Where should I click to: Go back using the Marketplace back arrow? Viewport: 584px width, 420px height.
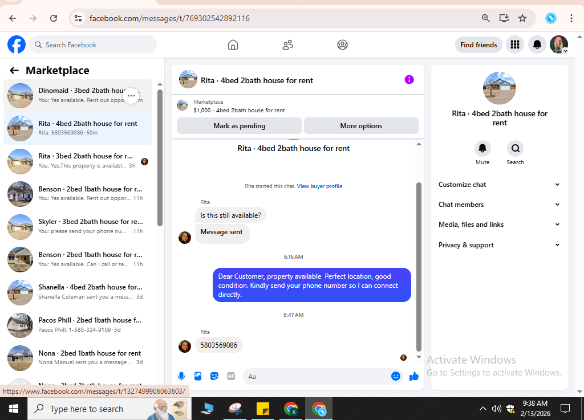[14, 70]
